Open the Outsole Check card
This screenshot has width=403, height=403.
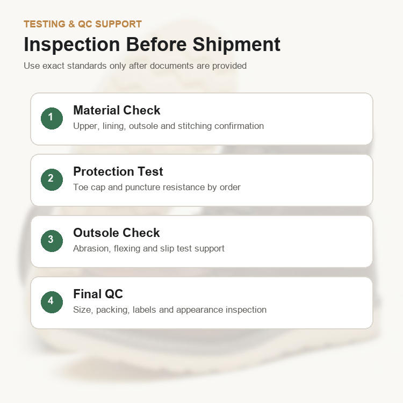(x=201, y=242)
